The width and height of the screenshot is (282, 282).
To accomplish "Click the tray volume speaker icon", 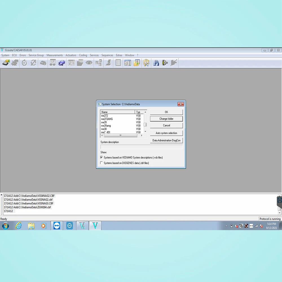I will (x=236, y=226).
